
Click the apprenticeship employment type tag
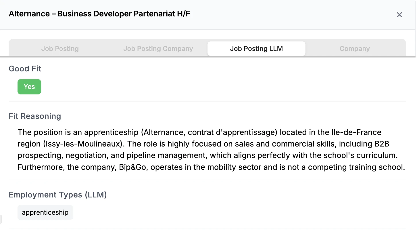click(x=45, y=212)
